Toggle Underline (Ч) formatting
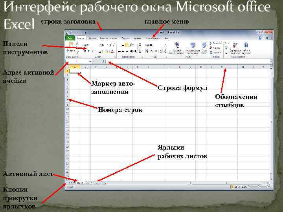 93,51
